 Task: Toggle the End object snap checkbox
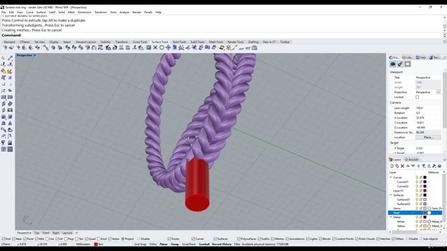point(3,238)
